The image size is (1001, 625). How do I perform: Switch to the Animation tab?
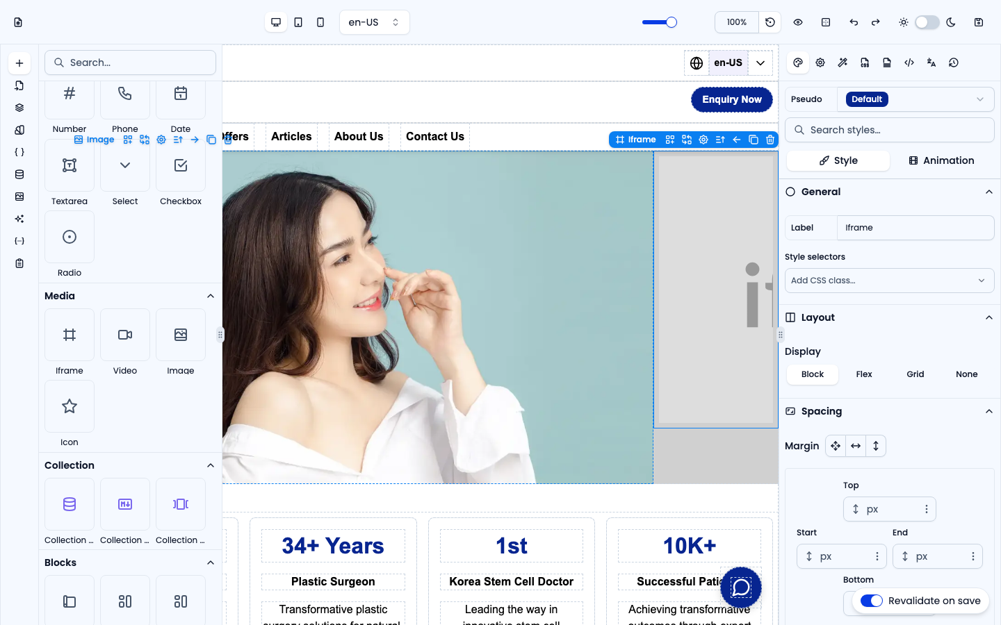pyautogui.click(x=941, y=160)
